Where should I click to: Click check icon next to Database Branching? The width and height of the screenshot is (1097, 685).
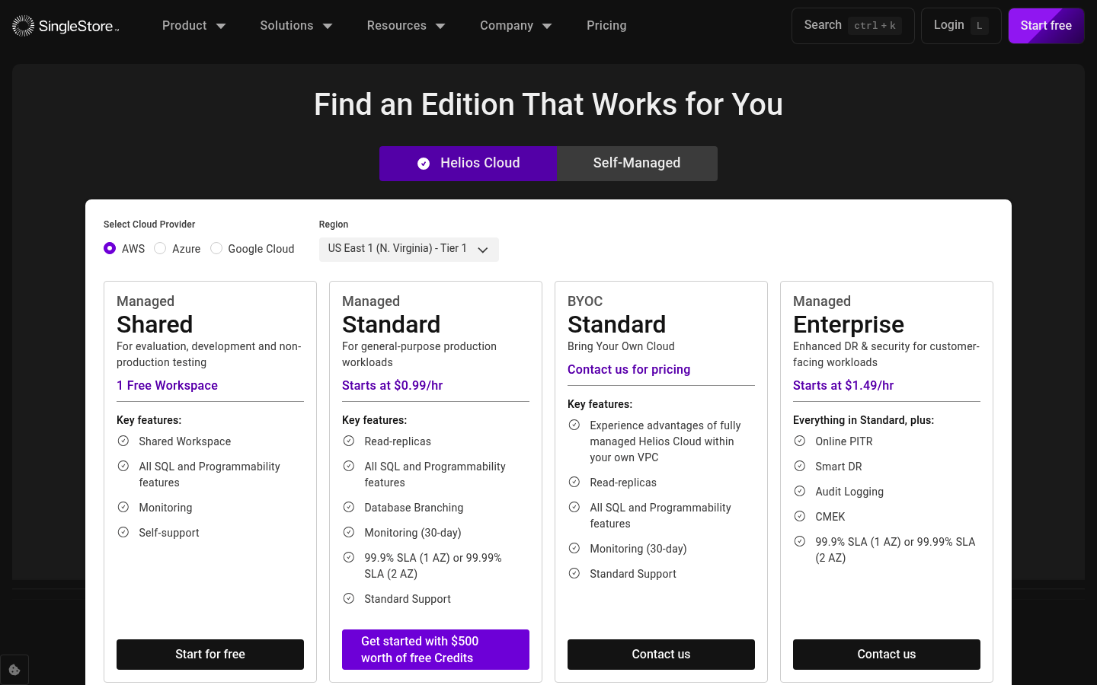pyautogui.click(x=349, y=507)
